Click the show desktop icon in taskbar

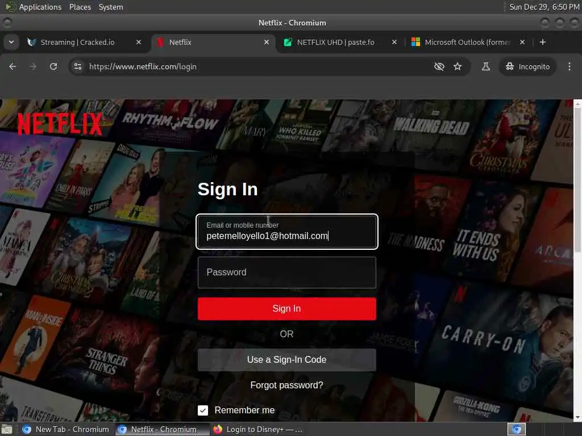7,430
